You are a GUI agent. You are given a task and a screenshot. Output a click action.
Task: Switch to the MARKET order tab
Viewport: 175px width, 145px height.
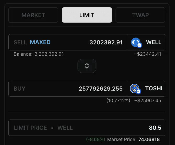[x=33, y=15]
